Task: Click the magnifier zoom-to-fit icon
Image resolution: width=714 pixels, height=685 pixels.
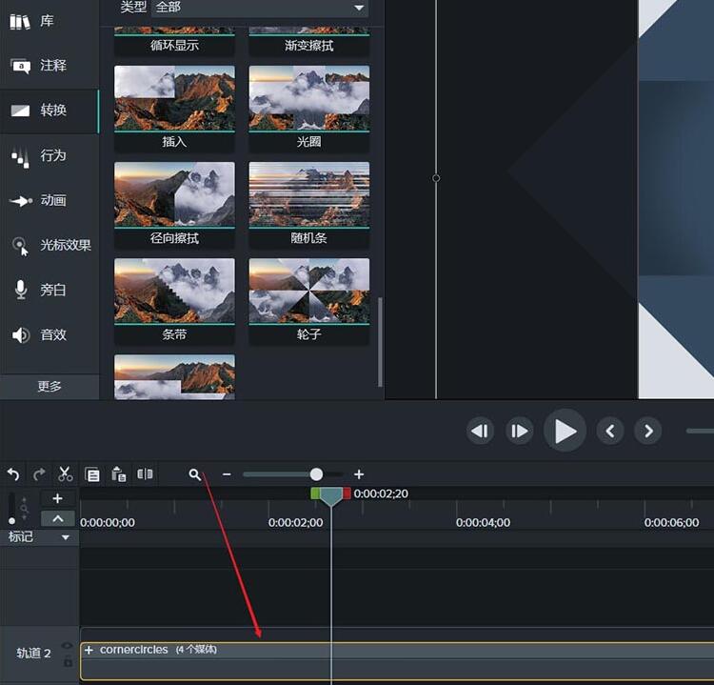Action: [x=195, y=474]
